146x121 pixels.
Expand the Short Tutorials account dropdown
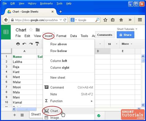tap(136, 29)
